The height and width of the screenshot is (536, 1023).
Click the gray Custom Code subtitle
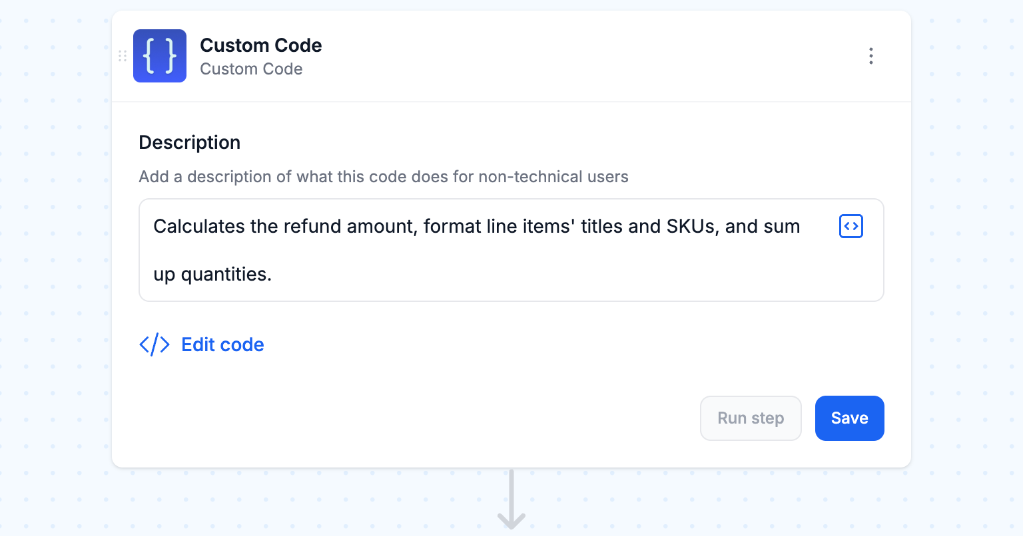251,69
